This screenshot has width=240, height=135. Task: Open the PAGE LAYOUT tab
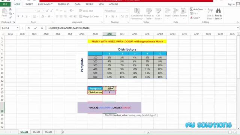(x=45, y=4)
